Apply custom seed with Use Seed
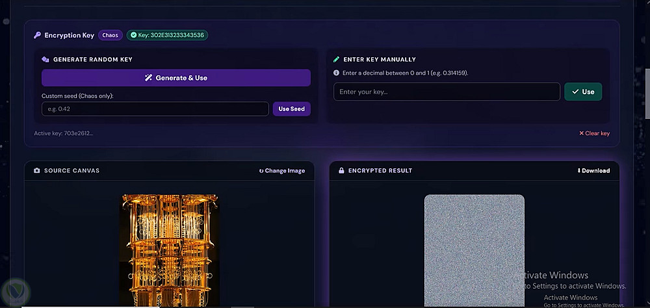 (291, 109)
